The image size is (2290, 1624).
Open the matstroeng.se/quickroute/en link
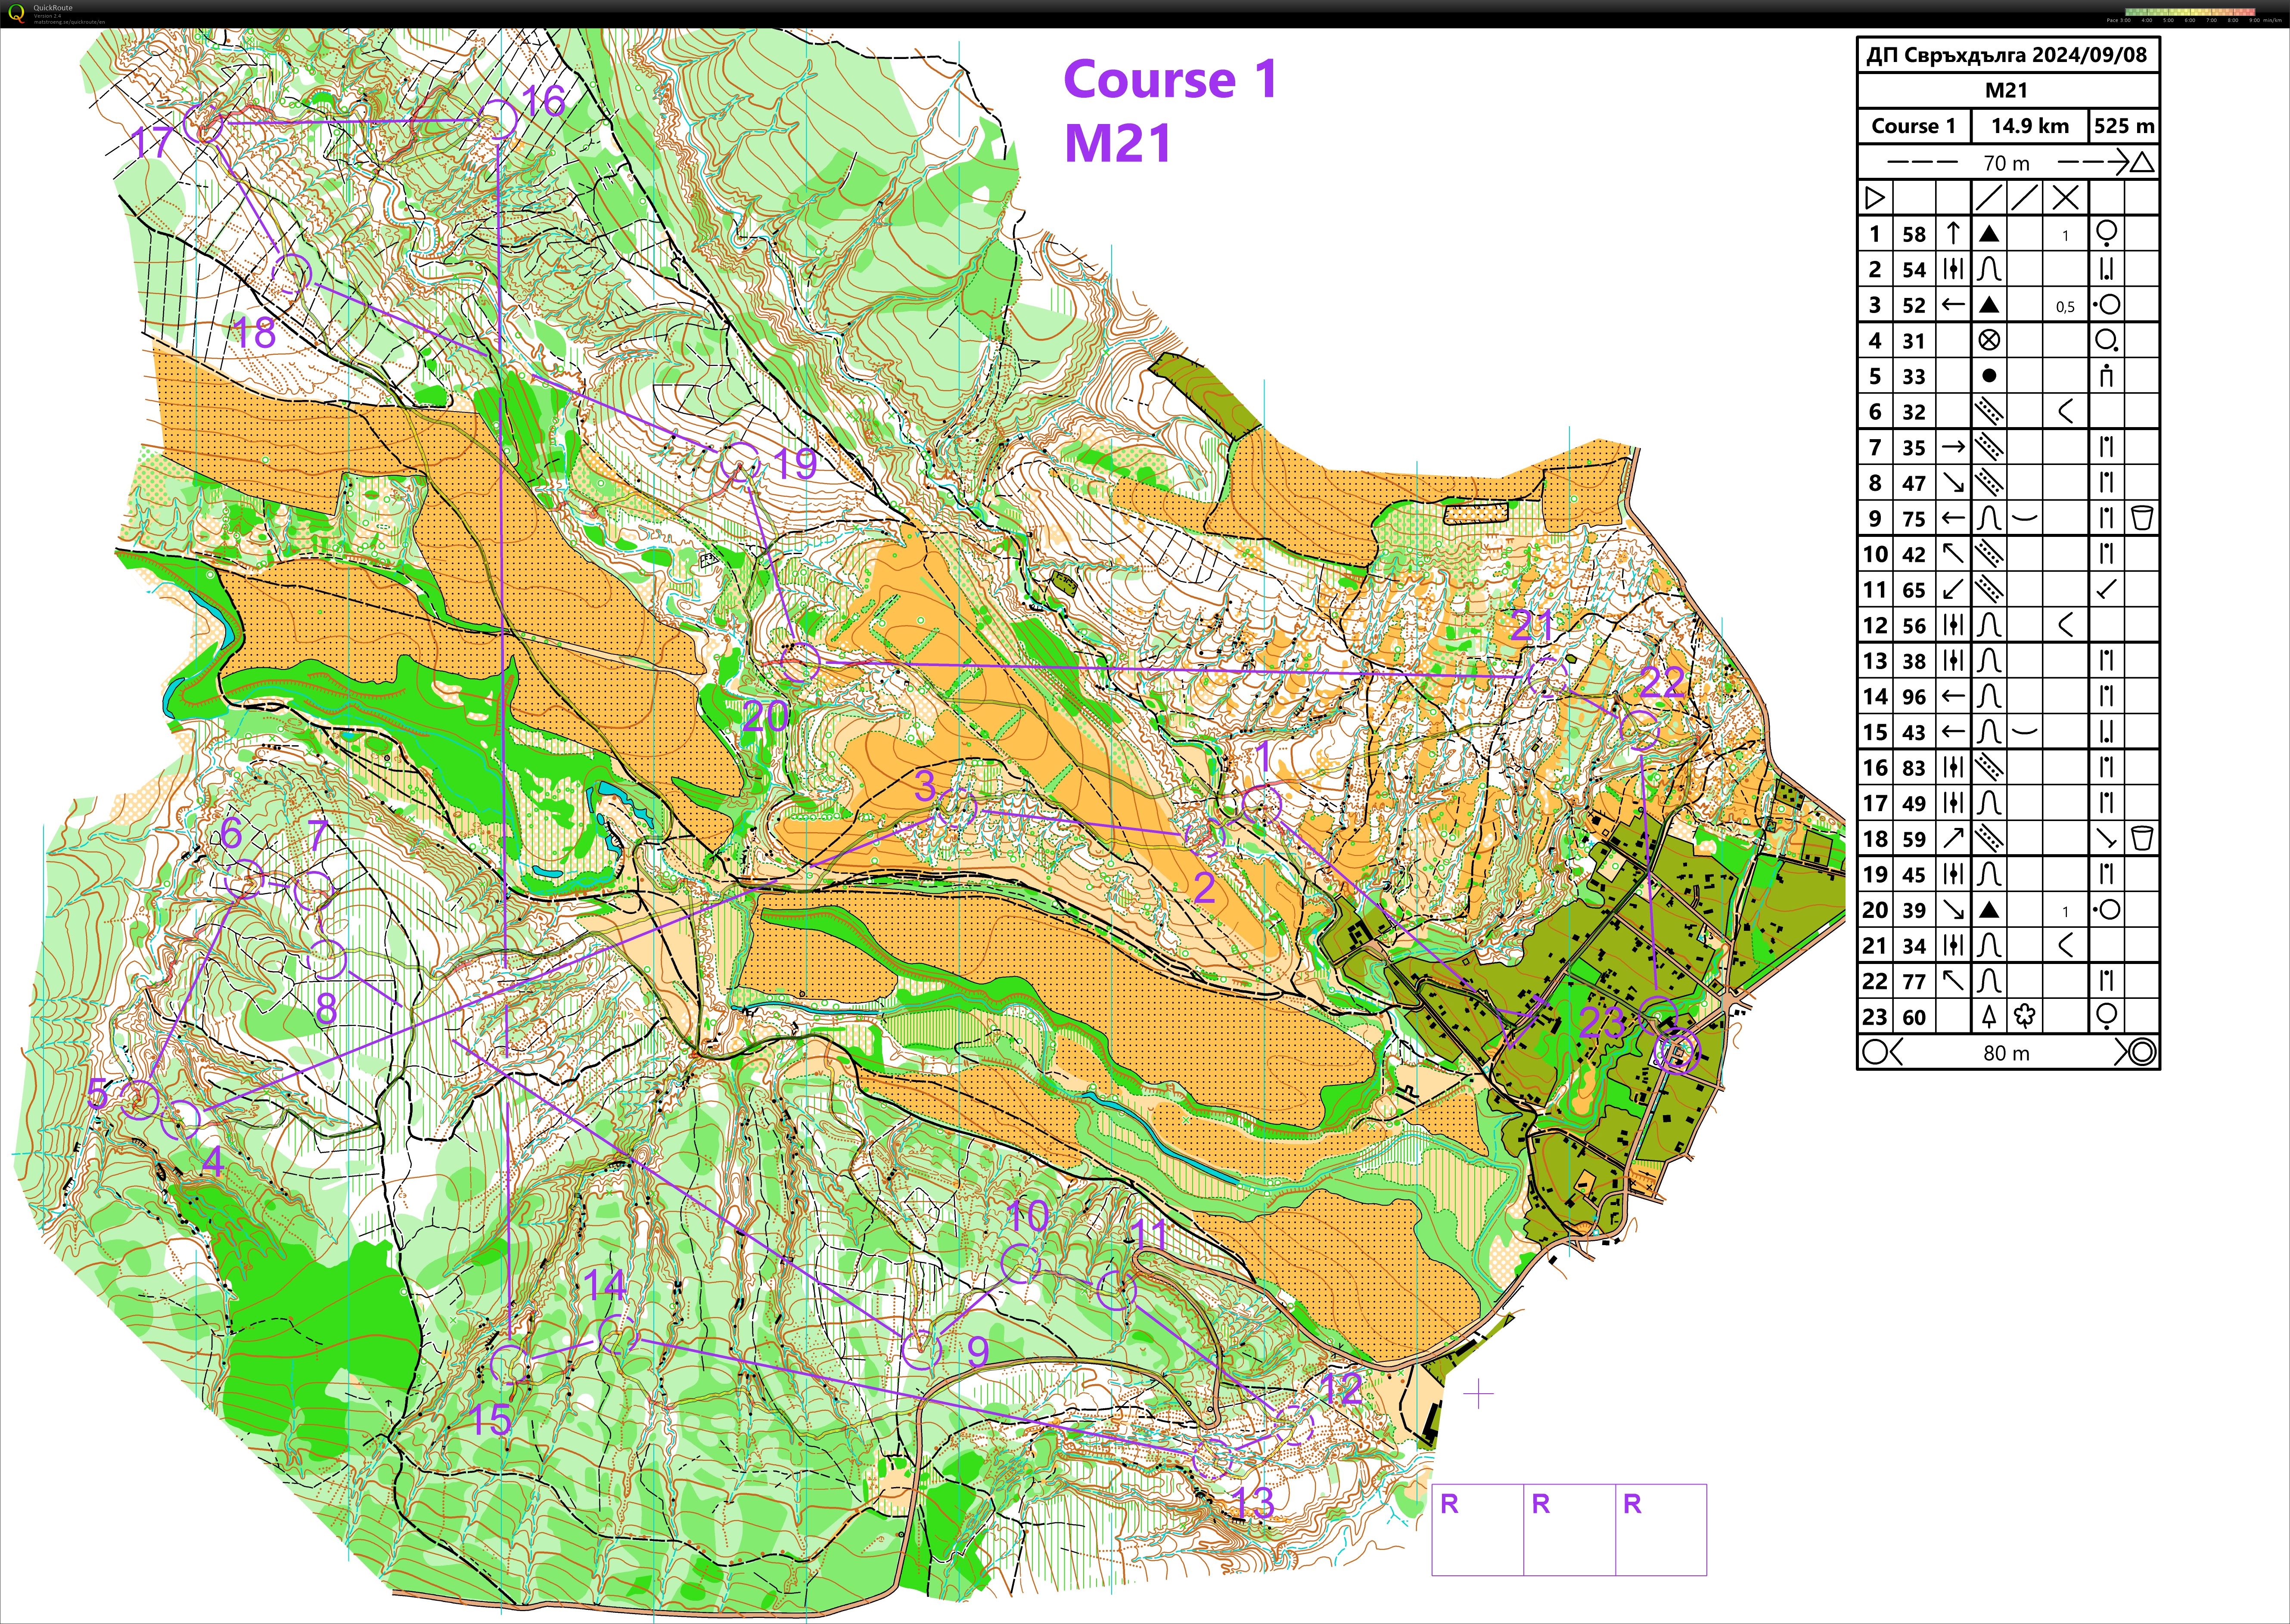point(70,21)
